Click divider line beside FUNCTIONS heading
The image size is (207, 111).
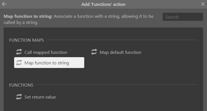(117, 85)
